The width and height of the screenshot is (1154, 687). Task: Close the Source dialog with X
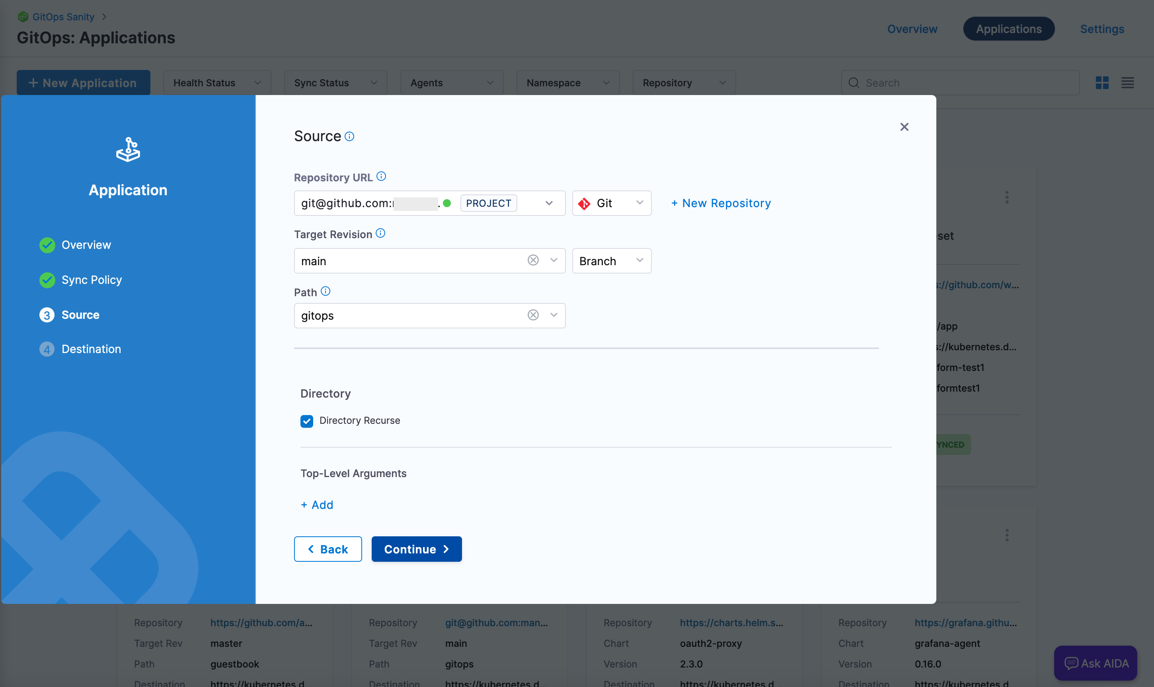click(904, 127)
